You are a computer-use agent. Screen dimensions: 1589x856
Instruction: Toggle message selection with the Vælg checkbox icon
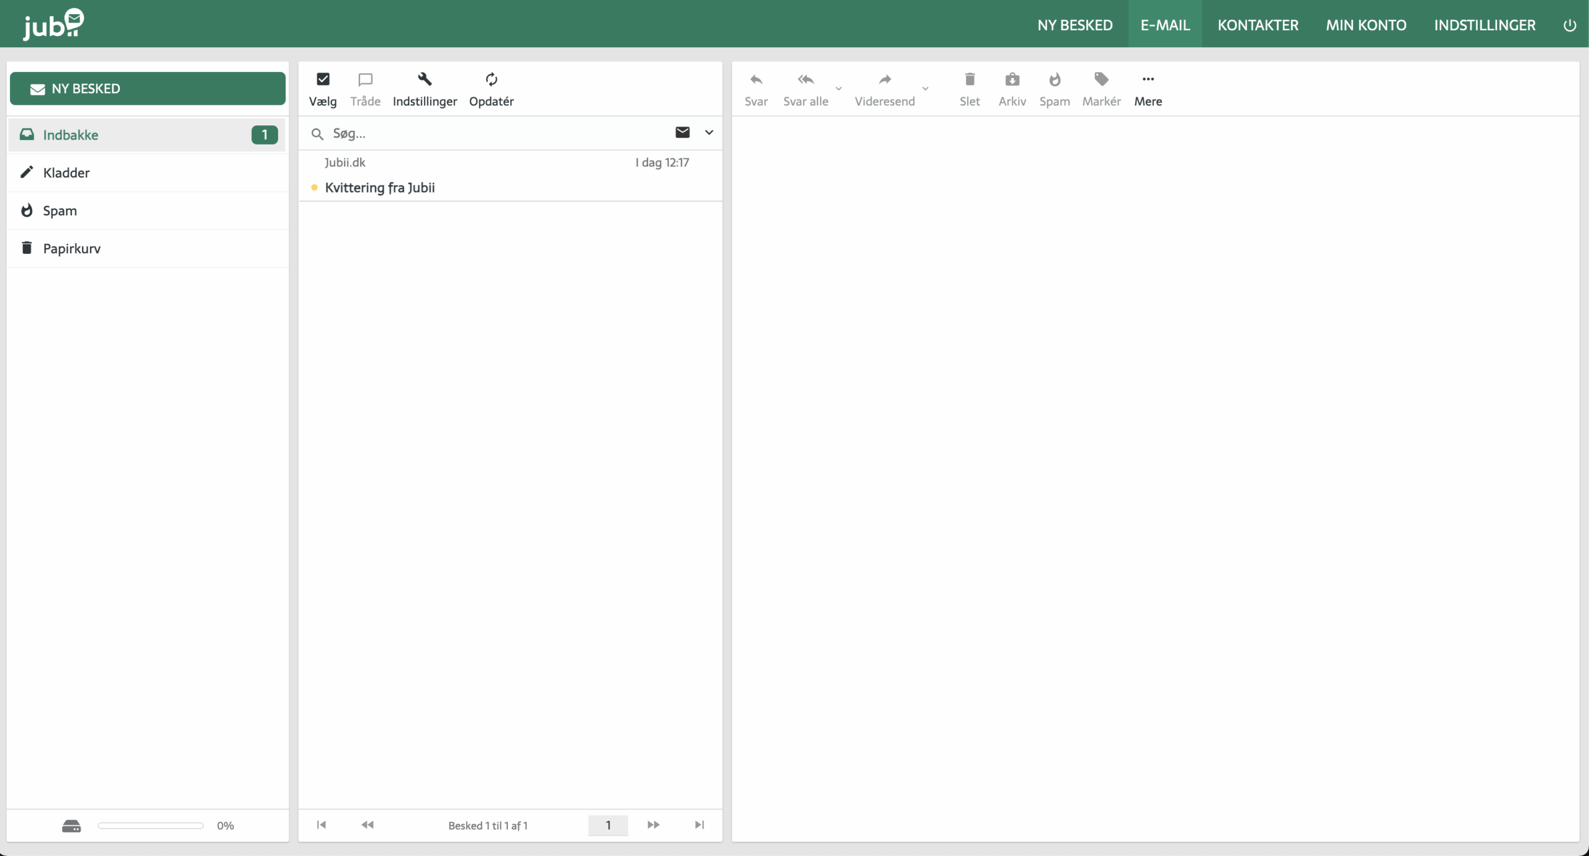coord(322,79)
